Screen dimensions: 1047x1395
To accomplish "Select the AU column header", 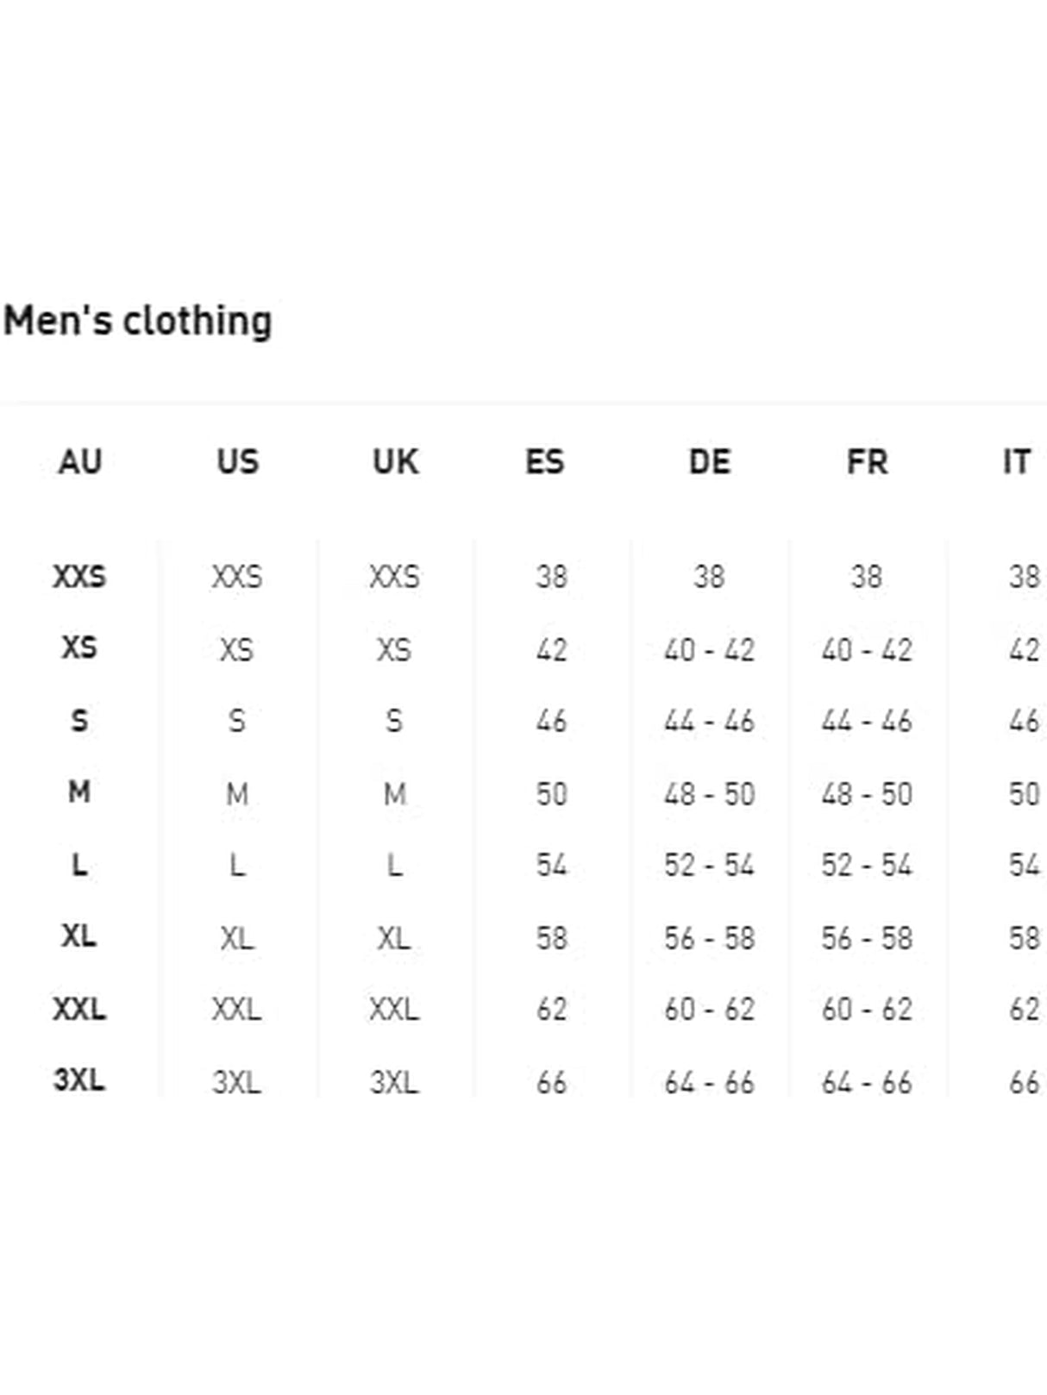I will [x=79, y=462].
